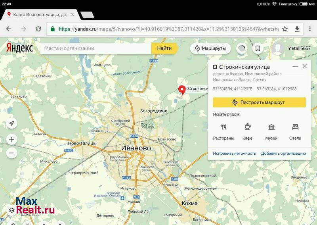The image size is (317, 225).
Task: Search nearby Рестораны
Action: 223,132
